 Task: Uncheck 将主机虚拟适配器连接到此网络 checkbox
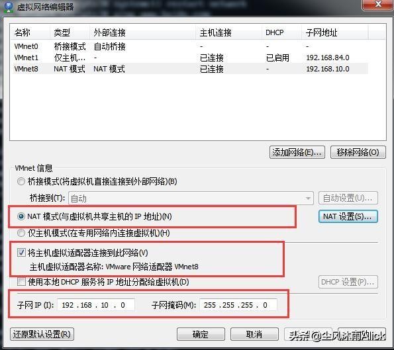[x=21, y=252]
